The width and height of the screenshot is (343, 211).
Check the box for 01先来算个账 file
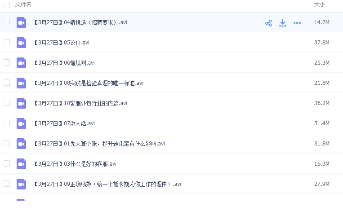coord(7,143)
